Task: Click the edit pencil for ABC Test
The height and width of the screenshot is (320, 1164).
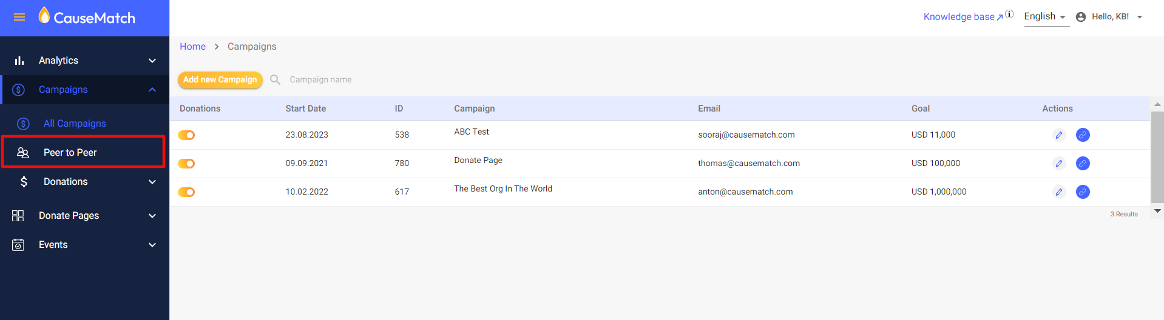Action: (x=1059, y=135)
